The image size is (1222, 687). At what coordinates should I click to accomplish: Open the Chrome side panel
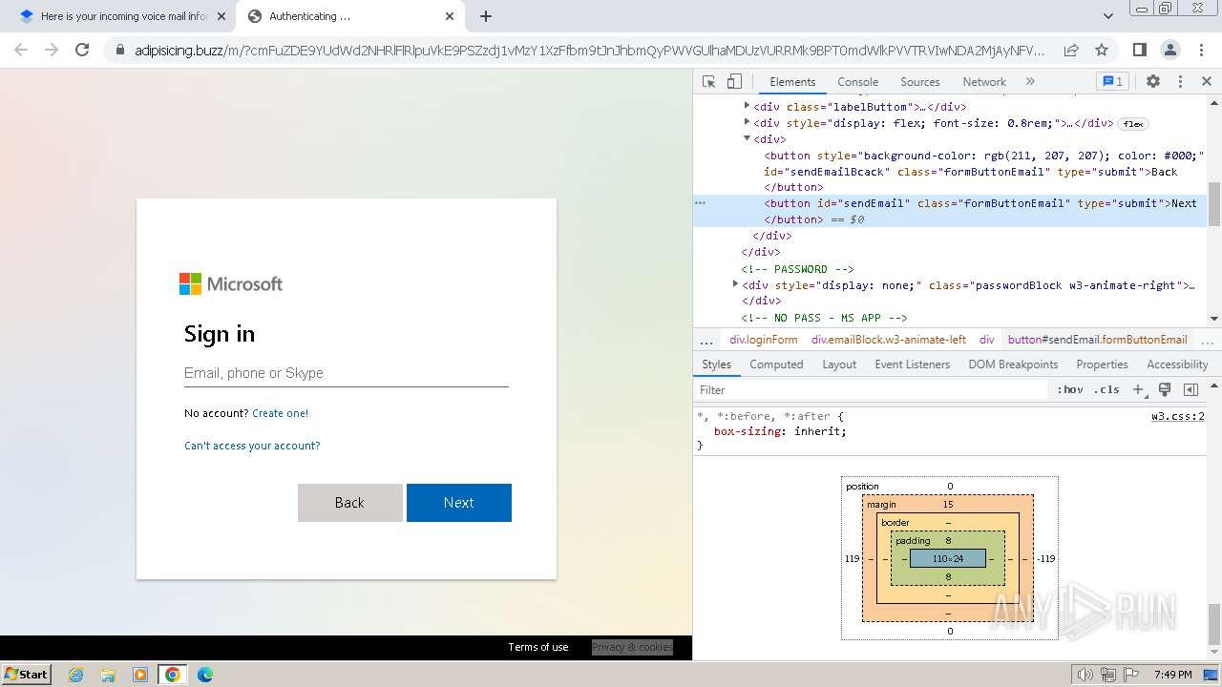1139,50
